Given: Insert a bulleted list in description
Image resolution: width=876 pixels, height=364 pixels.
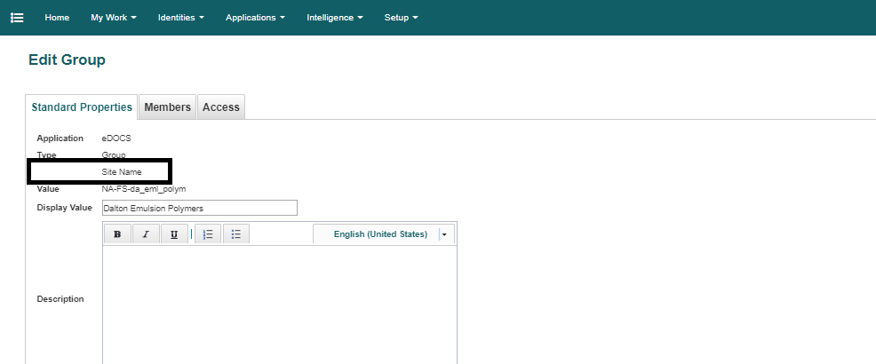Looking at the screenshot, I should [236, 234].
